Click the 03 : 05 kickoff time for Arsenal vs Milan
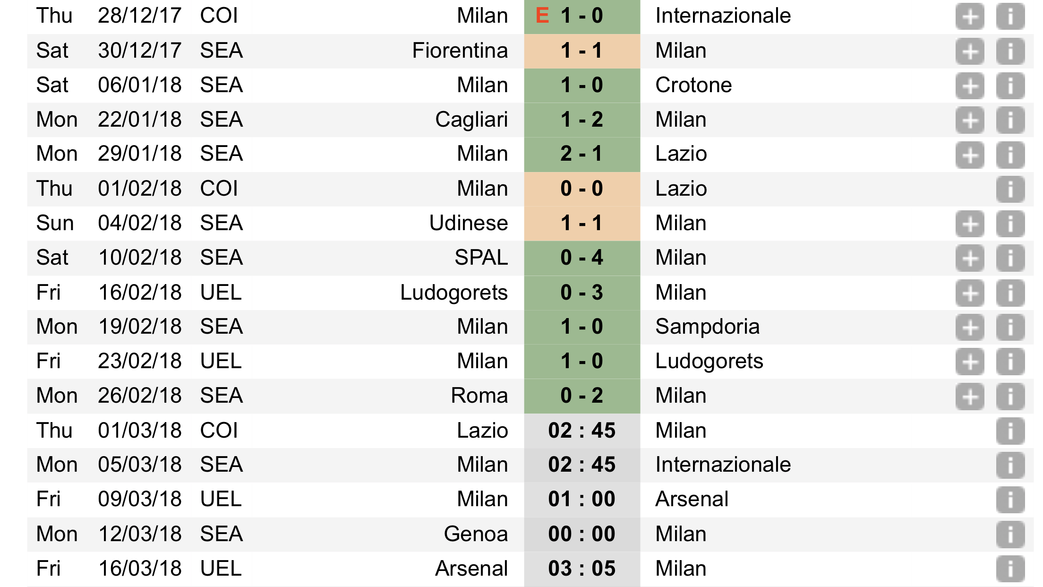Viewport: 1043px width, 587px height. point(582,569)
